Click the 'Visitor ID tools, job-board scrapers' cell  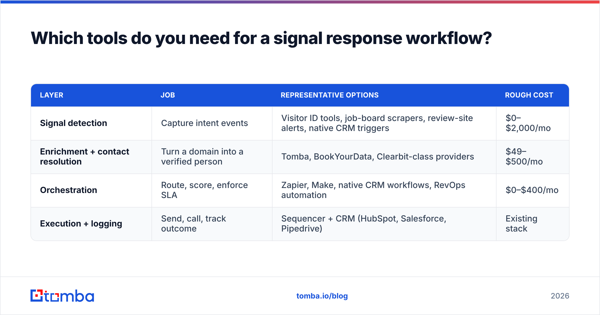[x=384, y=123]
